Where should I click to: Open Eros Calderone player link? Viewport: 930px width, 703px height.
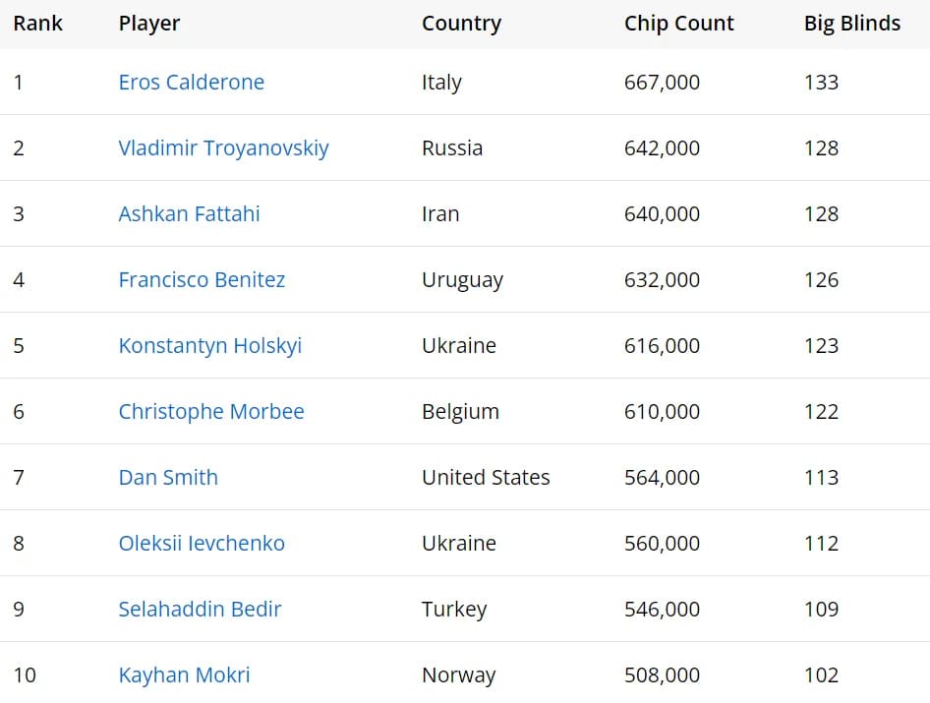(191, 82)
